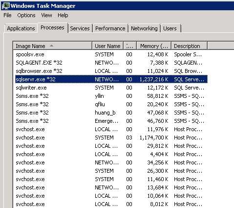The image size is (234, 208).
Task: Click the highlighted sqlservr.exe *32 process
Action: (111, 79)
